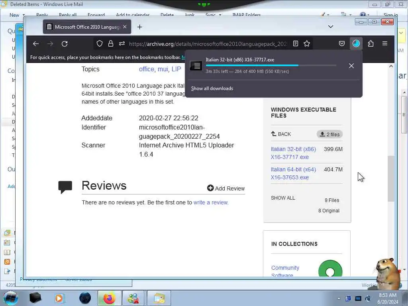This screenshot has width=408, height=306.
Task: Open media player taskbar icon
Action: (x=59, y=298)
